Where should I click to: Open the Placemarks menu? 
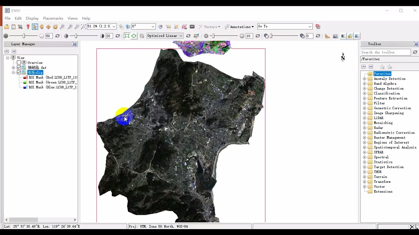pyautogui.click(x=53, y=18)
